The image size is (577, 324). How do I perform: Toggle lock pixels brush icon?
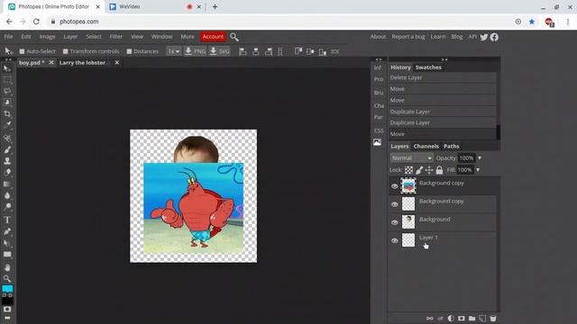419,170
